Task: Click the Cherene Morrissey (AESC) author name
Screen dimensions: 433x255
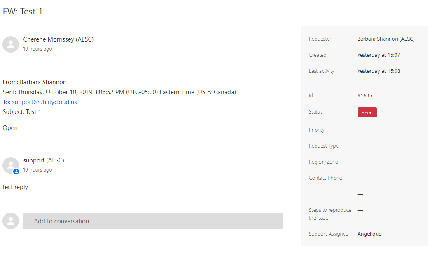Action: (x=58, y=39)
